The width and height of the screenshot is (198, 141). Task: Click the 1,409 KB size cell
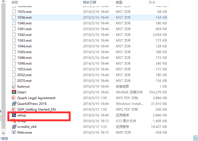160,121
